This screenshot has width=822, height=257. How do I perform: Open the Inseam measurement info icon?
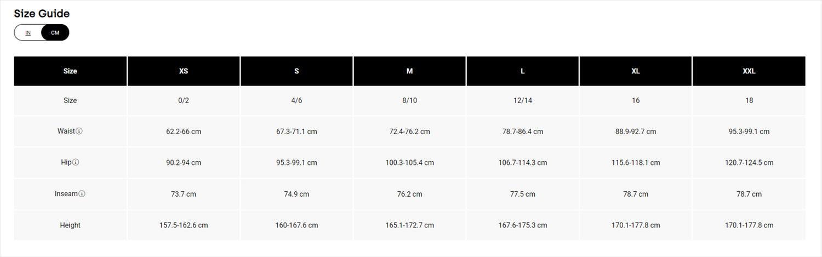[x=82, y=194]
